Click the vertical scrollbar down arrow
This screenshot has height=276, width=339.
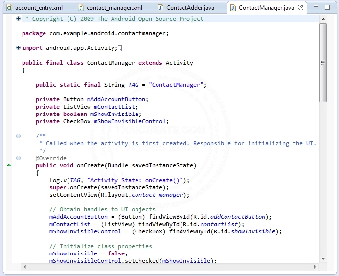tap(323, 259)
